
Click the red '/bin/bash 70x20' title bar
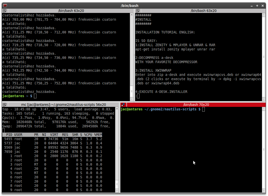pyautogui.click(x=196, y=104)
